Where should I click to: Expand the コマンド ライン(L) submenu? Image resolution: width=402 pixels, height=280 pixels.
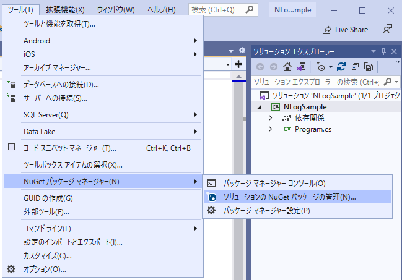tap(103, 228)
